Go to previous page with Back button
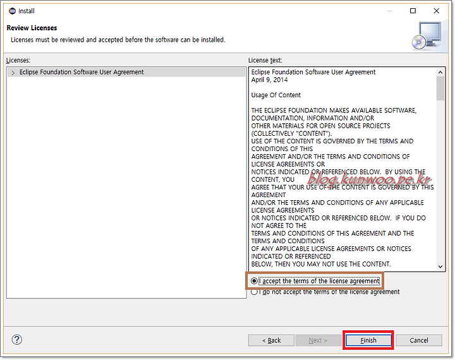Image resolution: width=455 pixels, height=360 pixels. [x=271, y=340]
